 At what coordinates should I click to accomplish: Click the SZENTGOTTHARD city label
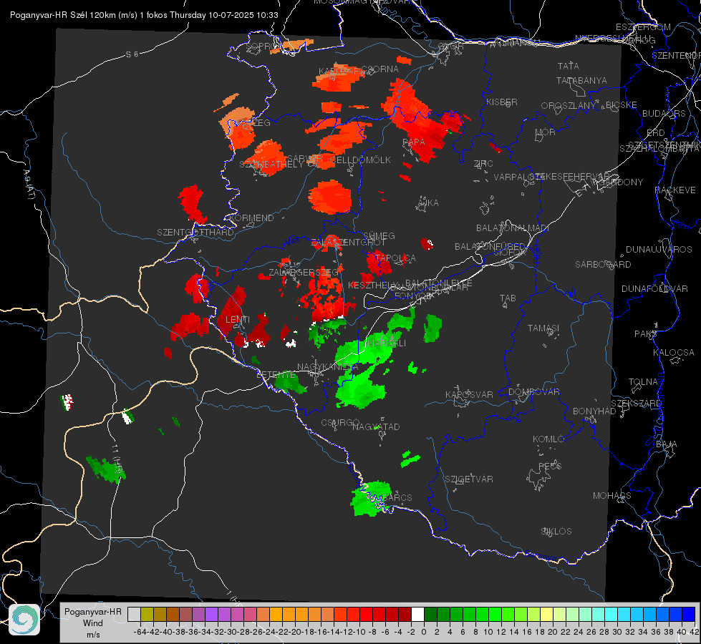(x=195, y=232)
